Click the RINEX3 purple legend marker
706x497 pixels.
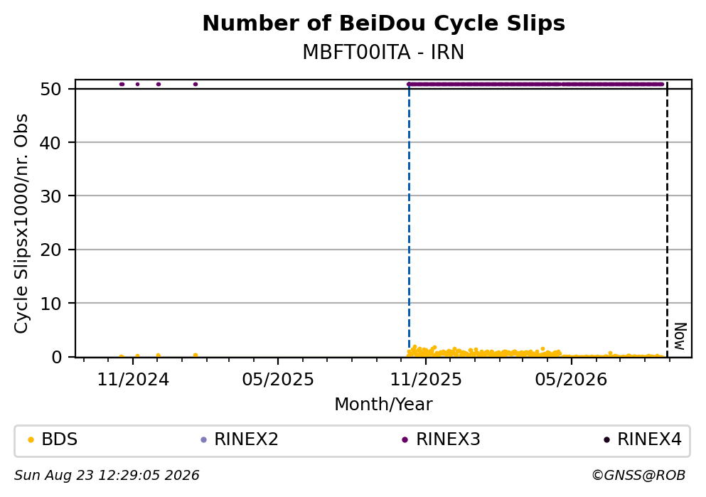click(x=405, y=440)
